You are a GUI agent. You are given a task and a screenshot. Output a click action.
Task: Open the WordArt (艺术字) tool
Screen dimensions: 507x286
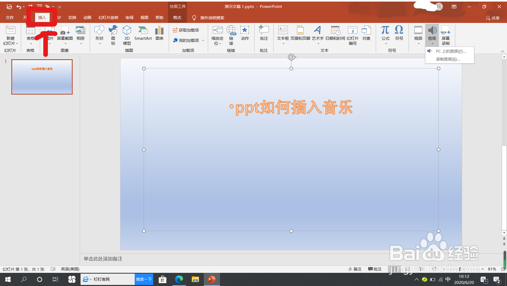[318, 31]
